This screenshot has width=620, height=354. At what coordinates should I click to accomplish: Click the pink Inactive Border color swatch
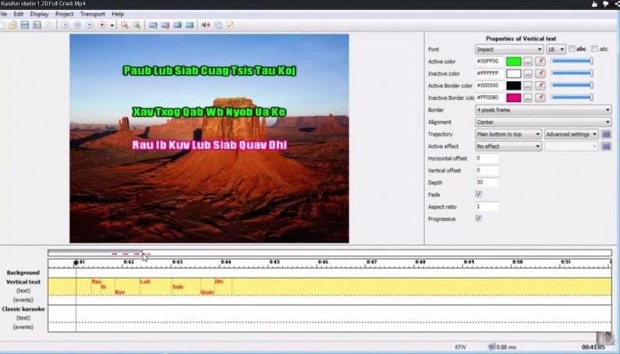[x=514, y=97]
